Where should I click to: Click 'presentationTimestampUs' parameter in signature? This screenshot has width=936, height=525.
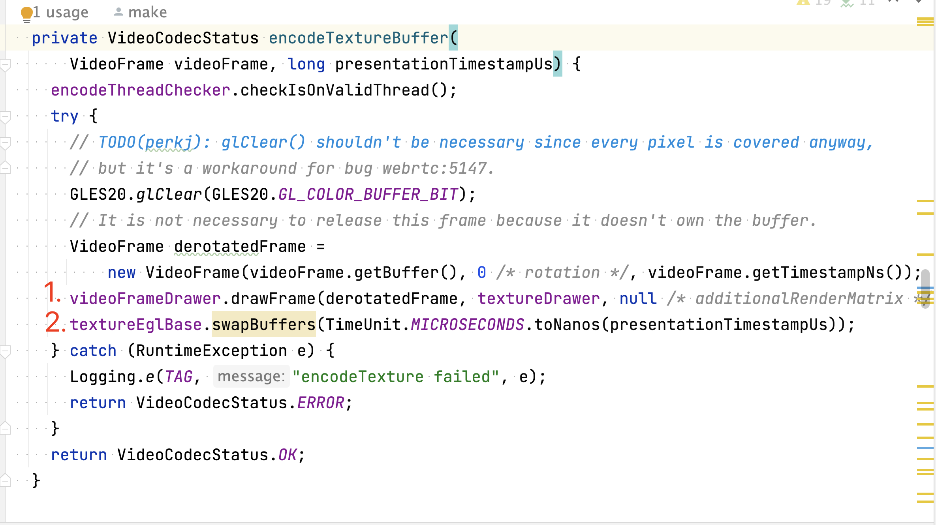point(444,64)
